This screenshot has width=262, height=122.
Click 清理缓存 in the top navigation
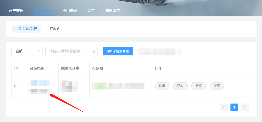pos(112,11)
